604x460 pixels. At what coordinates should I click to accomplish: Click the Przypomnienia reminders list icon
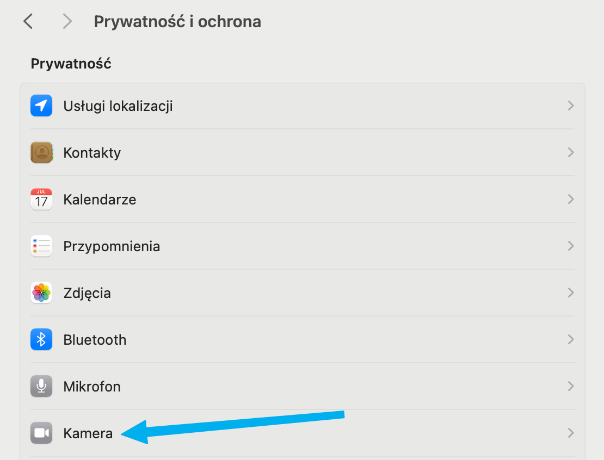click(41, 246)
